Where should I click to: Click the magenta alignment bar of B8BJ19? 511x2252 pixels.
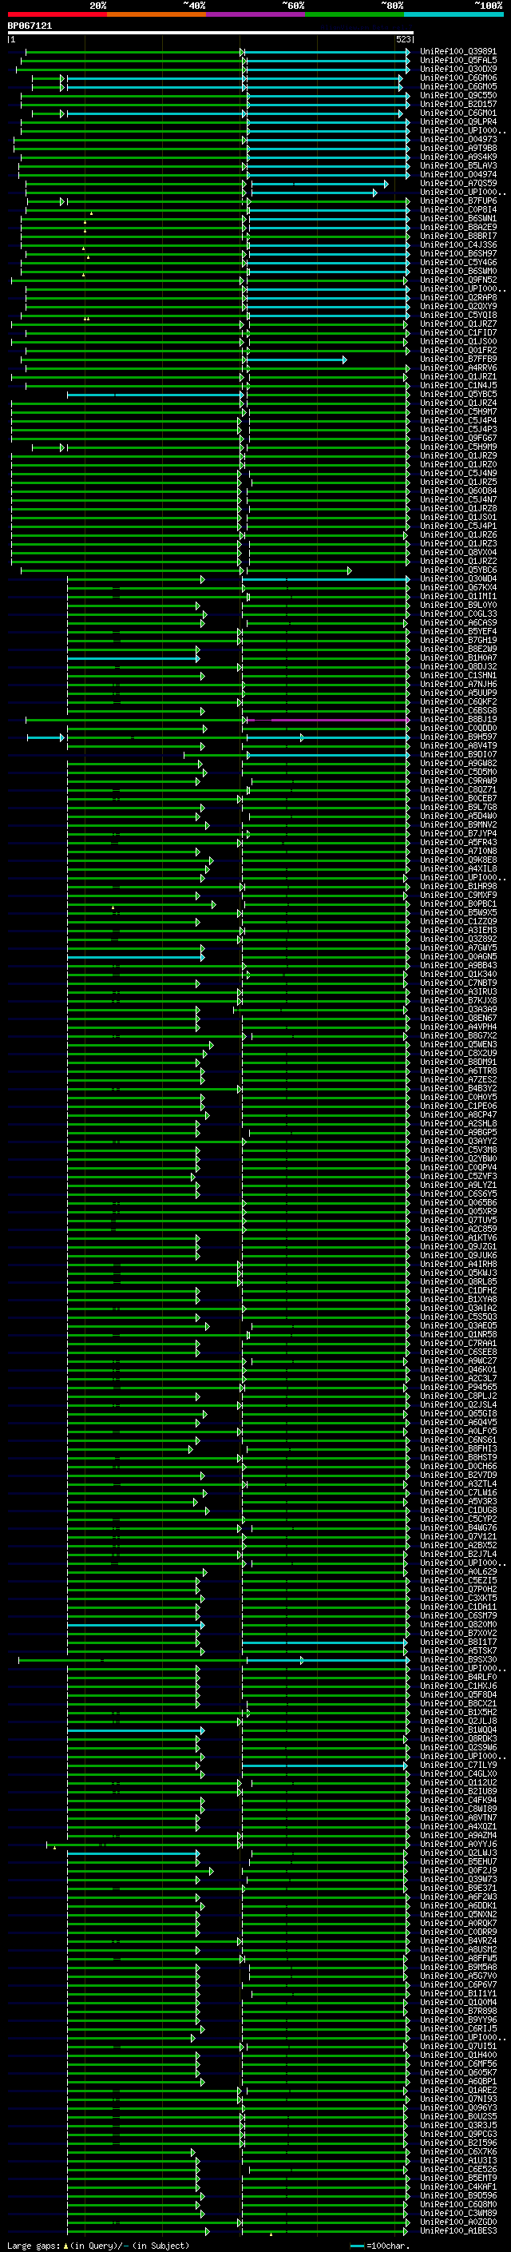(328, 720)
